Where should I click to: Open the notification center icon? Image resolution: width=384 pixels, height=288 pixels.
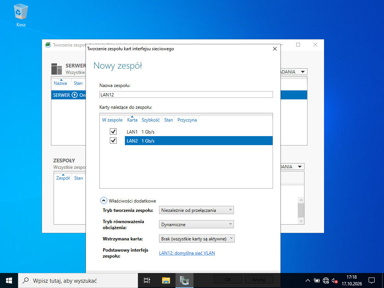click(372, 280)
